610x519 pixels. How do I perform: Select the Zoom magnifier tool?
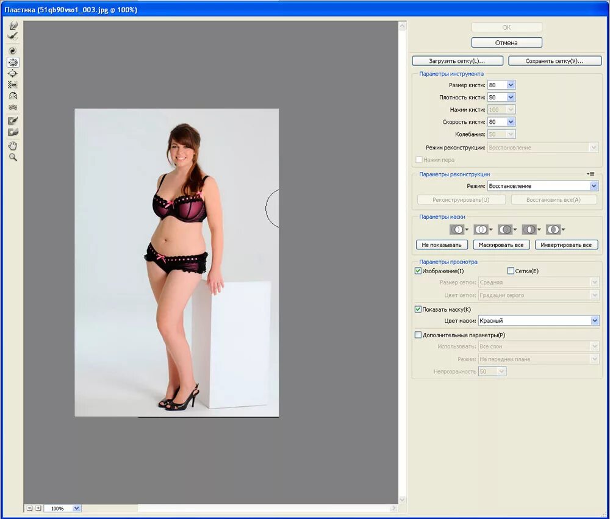tap(13, 157)
